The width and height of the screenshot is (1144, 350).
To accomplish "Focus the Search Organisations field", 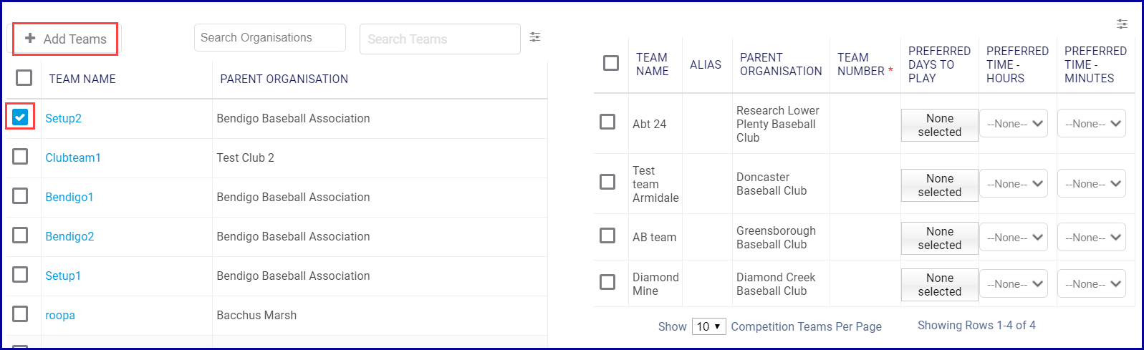I will pos(269,38).
